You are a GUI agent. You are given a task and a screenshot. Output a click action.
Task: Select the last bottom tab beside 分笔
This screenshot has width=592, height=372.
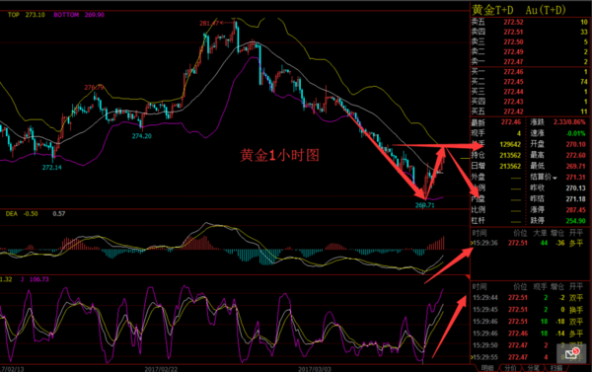pos(556,368)
